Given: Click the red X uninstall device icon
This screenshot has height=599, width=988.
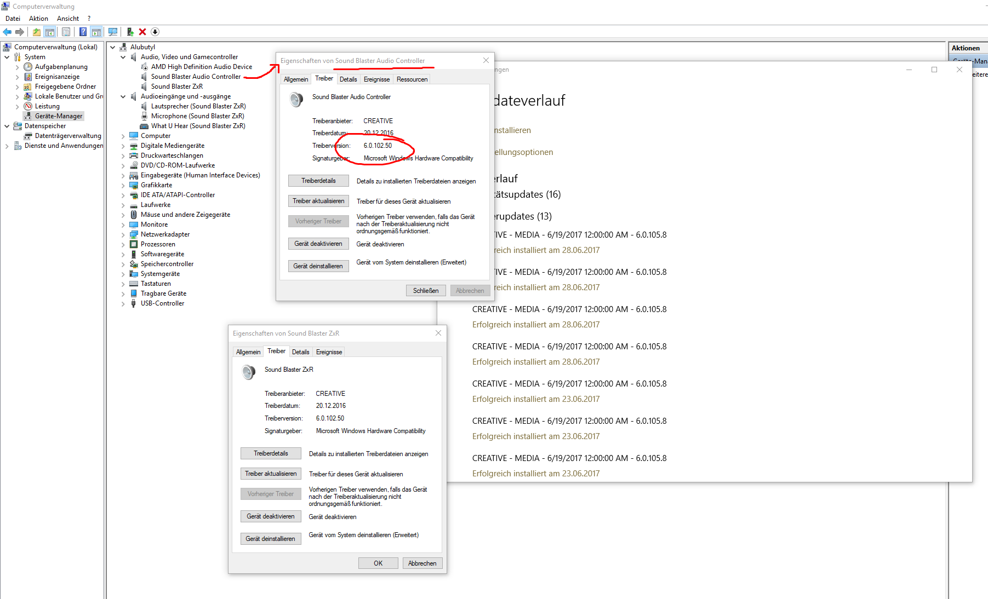Looking at the screenshot, I should [142, 32].
